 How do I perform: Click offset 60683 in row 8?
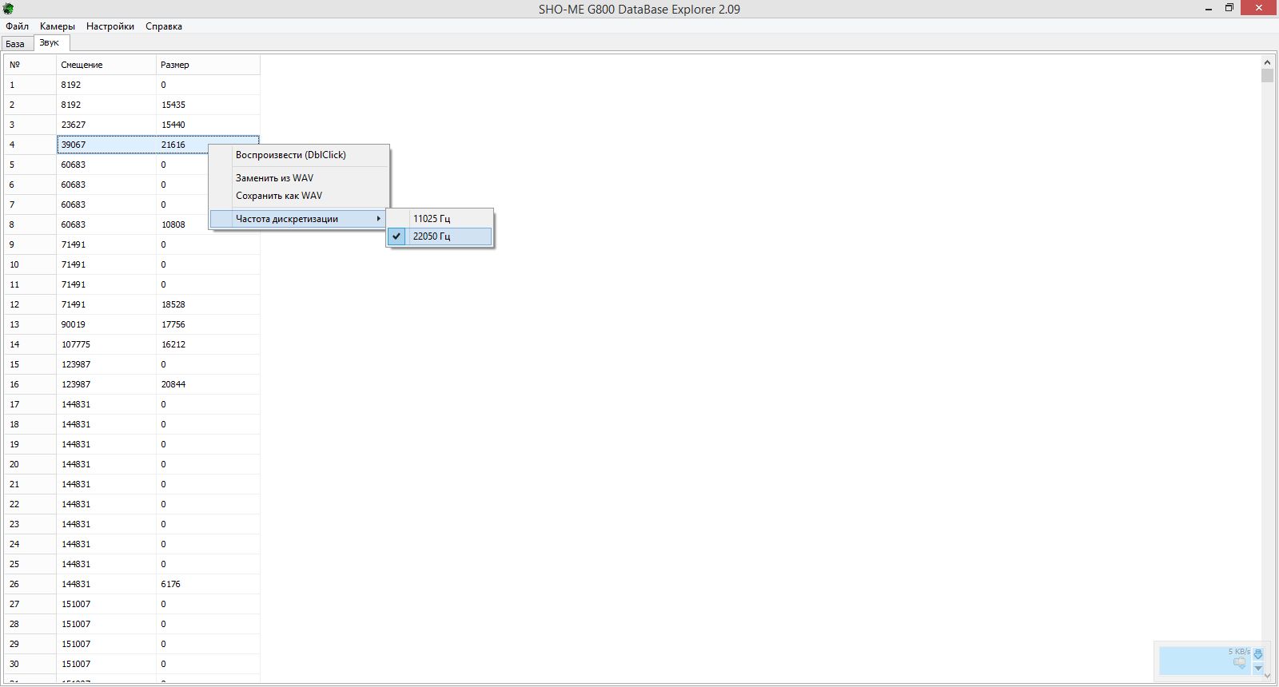(74, 224)
